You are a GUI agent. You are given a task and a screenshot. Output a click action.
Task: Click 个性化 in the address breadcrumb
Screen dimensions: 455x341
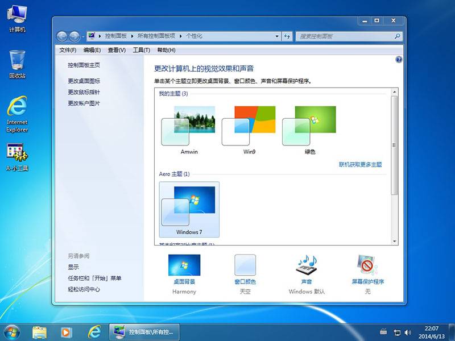click(194, 36)
